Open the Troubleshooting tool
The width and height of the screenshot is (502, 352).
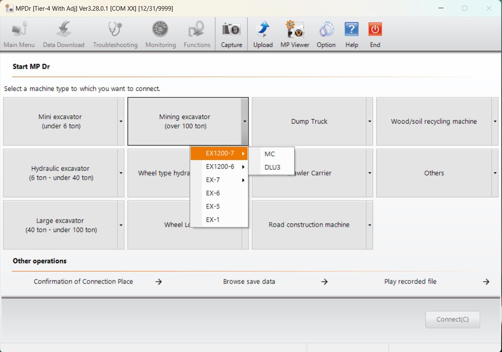(x=115, y=34)
